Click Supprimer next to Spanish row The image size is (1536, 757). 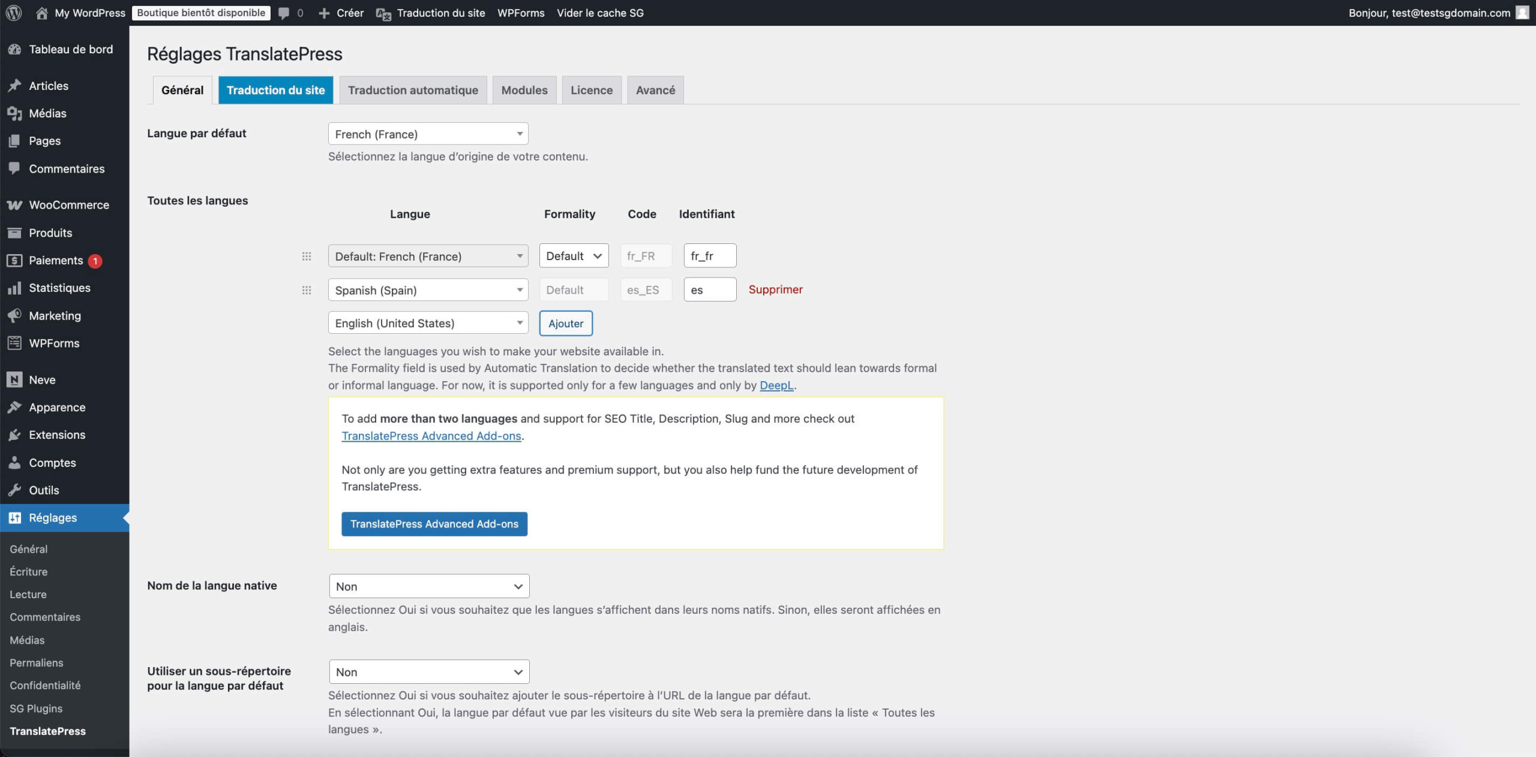coord(775,289)
